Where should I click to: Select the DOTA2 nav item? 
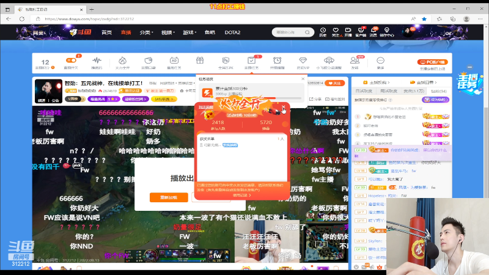(x=233, y=32)
